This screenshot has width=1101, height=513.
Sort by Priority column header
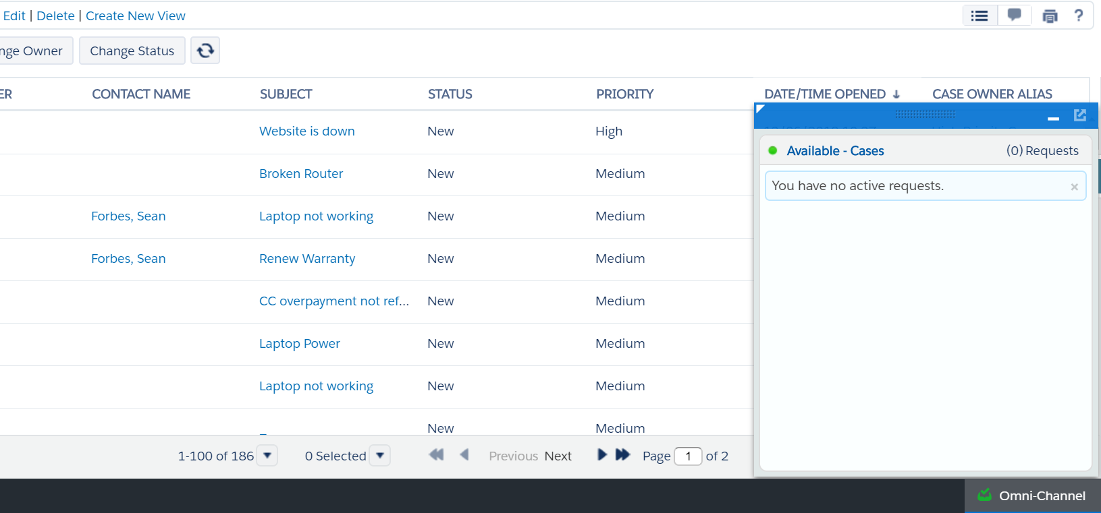(625, 94)
